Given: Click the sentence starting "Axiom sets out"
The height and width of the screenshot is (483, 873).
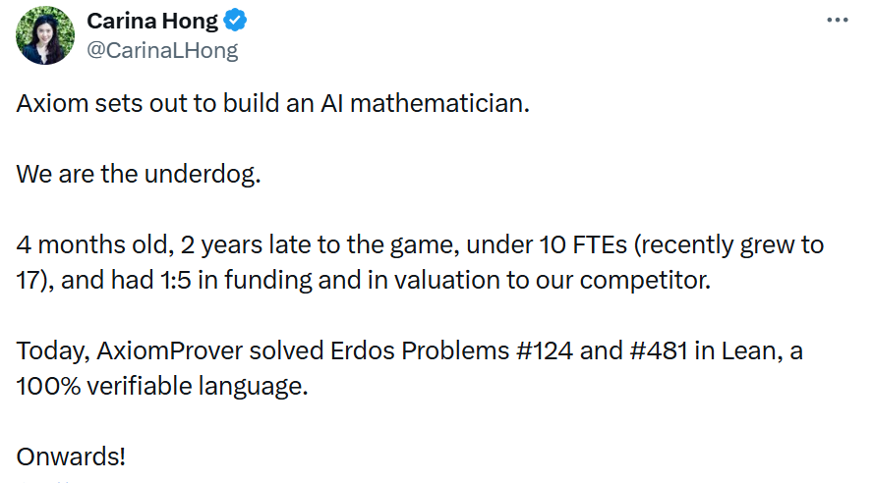Looking at the screenshot, I should (272, 103).
